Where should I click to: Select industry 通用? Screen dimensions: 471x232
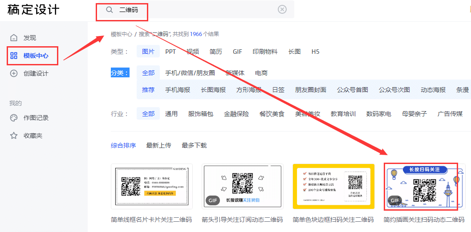[x=171, y=114]
